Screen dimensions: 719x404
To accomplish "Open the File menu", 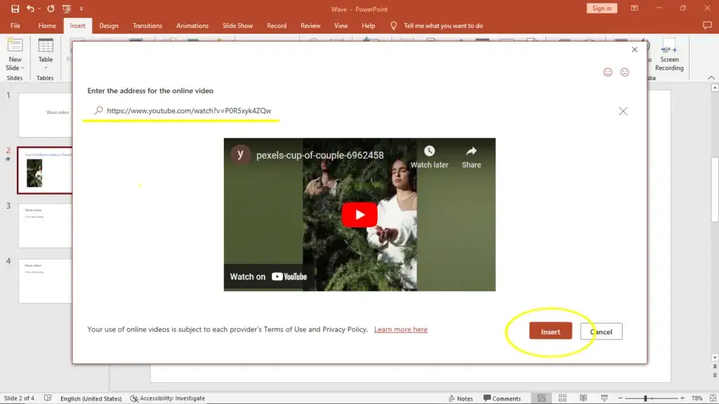I will click(x=15, y=26).
